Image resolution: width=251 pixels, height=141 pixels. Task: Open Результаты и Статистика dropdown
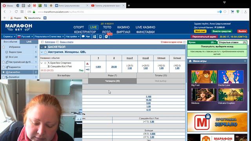pos(49,36)
